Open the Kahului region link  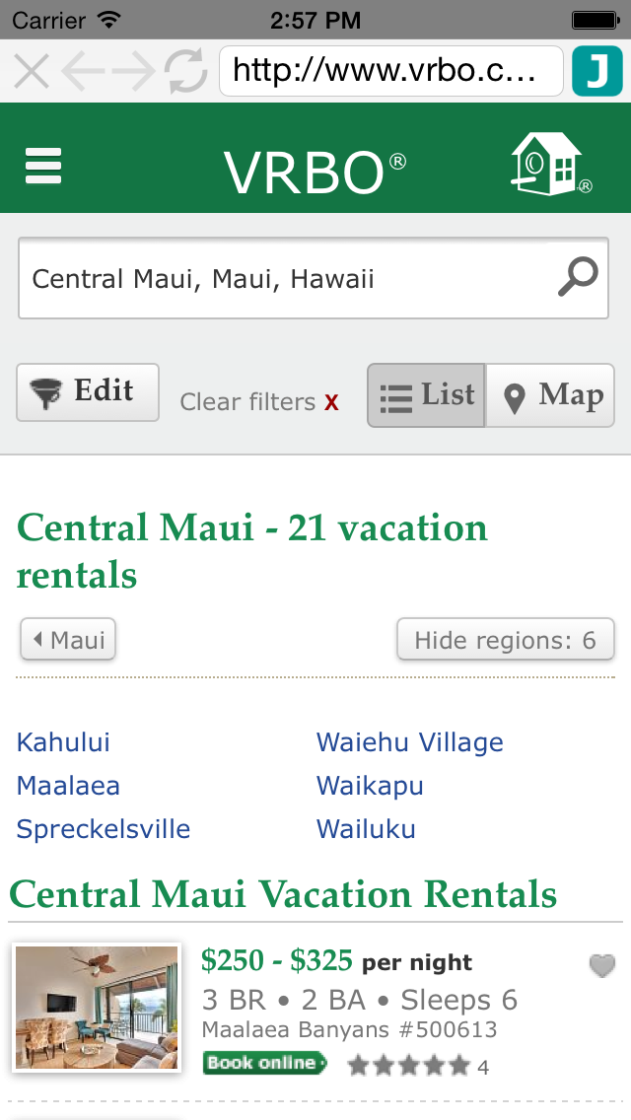(64, 742)
